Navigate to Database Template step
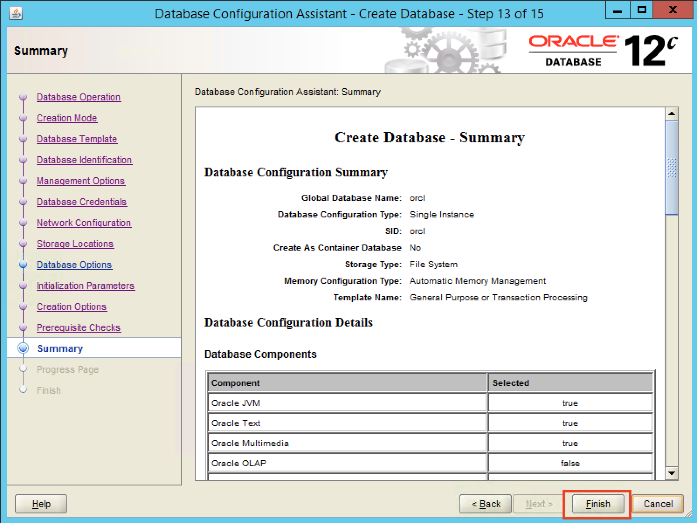 [x=77, y=139]
